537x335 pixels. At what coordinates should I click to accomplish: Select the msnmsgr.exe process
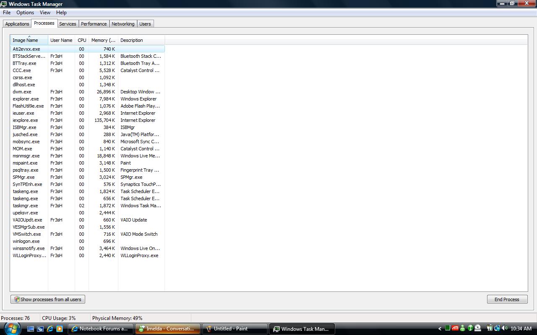point(87,156)
